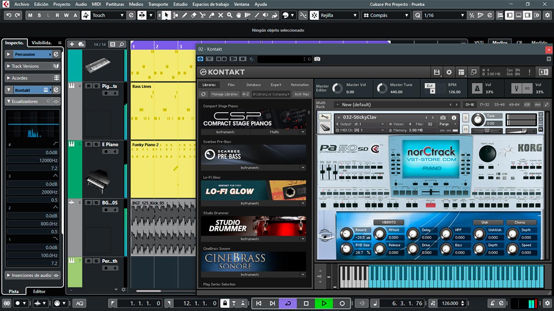The width and height of the screenshot is (554, 311).
Task: Open Kontakt options gear
Action: (449, 72)
